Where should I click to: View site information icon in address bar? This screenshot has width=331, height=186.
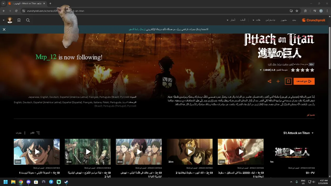click(x=23, y=11)
